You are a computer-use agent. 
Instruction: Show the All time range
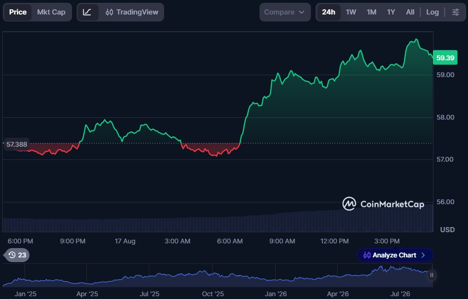(410, 12)
